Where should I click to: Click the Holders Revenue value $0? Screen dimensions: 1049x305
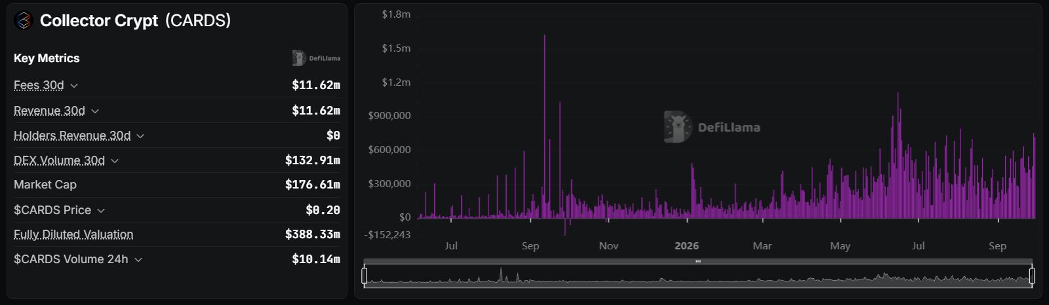click(x=333, y=135)
